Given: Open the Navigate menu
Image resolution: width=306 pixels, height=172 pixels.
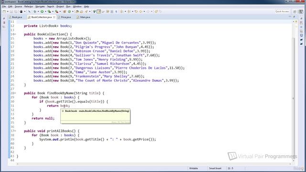Looking at the screenshot, I should [40, 6].
